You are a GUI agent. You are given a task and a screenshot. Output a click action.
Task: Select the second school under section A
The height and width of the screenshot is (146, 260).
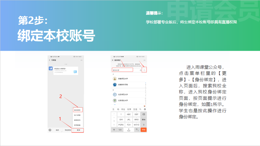click(129, 85)
